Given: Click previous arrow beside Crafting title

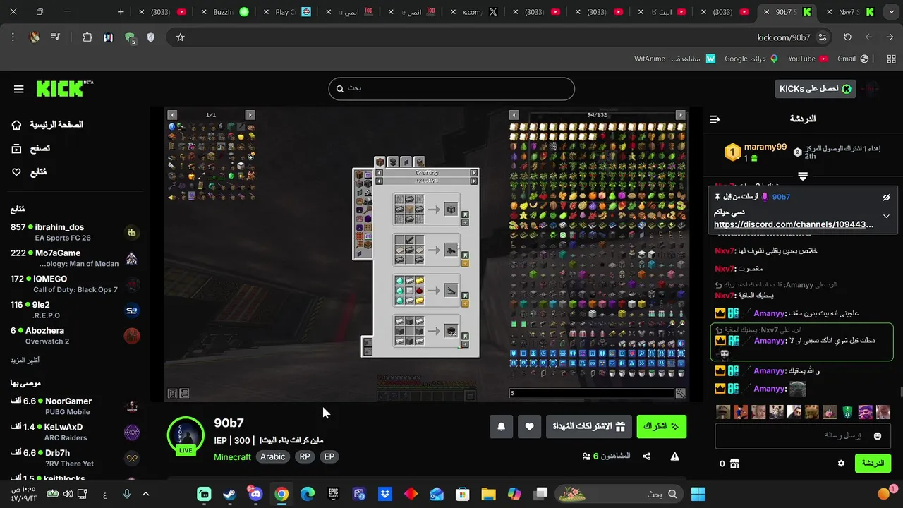Looking at the screenshot, I should tap(379, 173).
